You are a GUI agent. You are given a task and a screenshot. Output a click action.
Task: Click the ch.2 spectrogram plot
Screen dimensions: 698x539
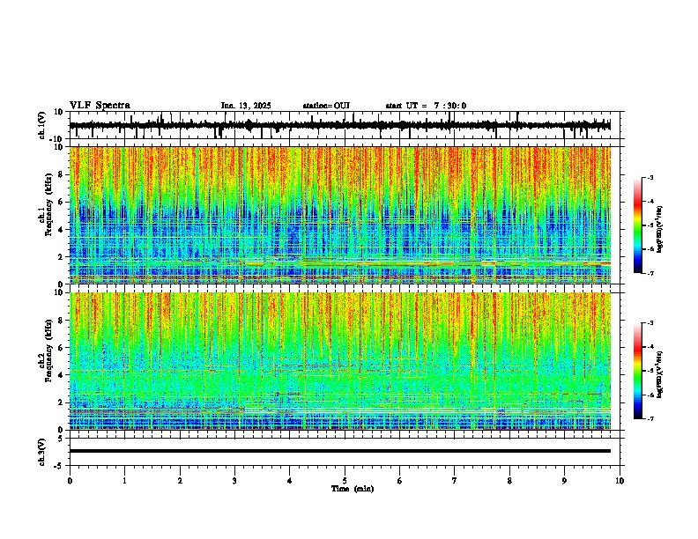[x=340, y=361]
